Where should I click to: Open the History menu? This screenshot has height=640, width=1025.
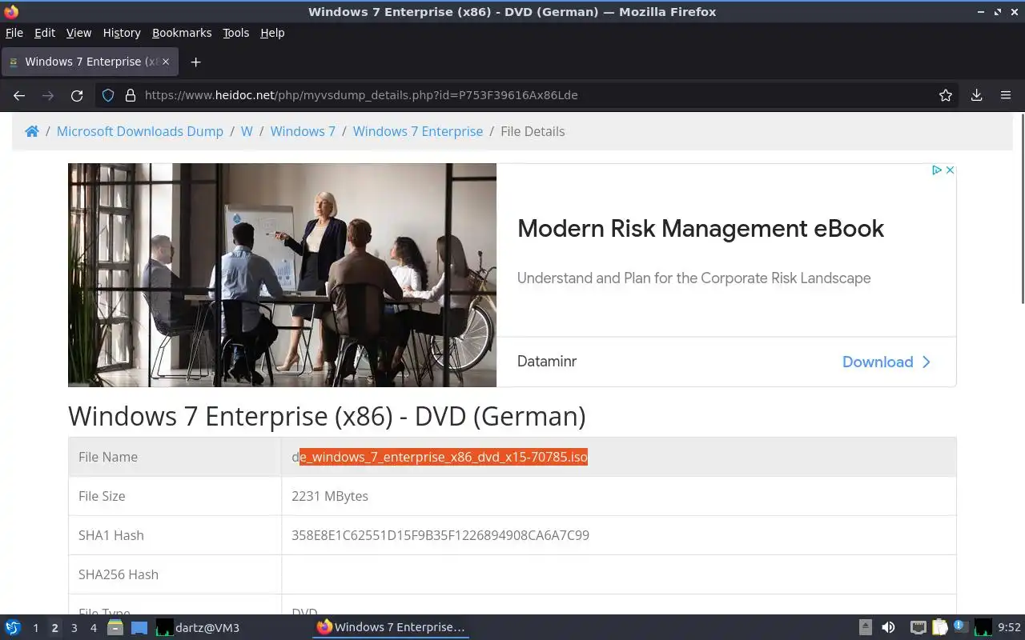(122, 33)
